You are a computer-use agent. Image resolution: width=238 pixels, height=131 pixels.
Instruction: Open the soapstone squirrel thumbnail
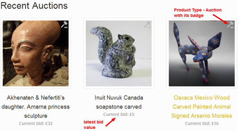point(119,53)
